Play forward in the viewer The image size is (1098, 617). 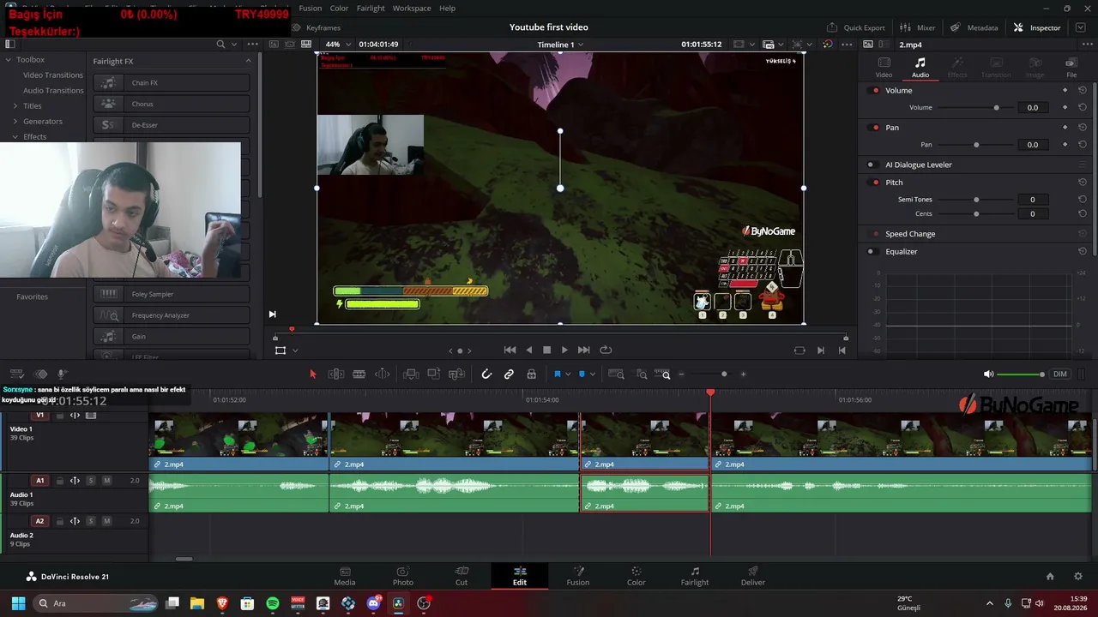point(564,350)
